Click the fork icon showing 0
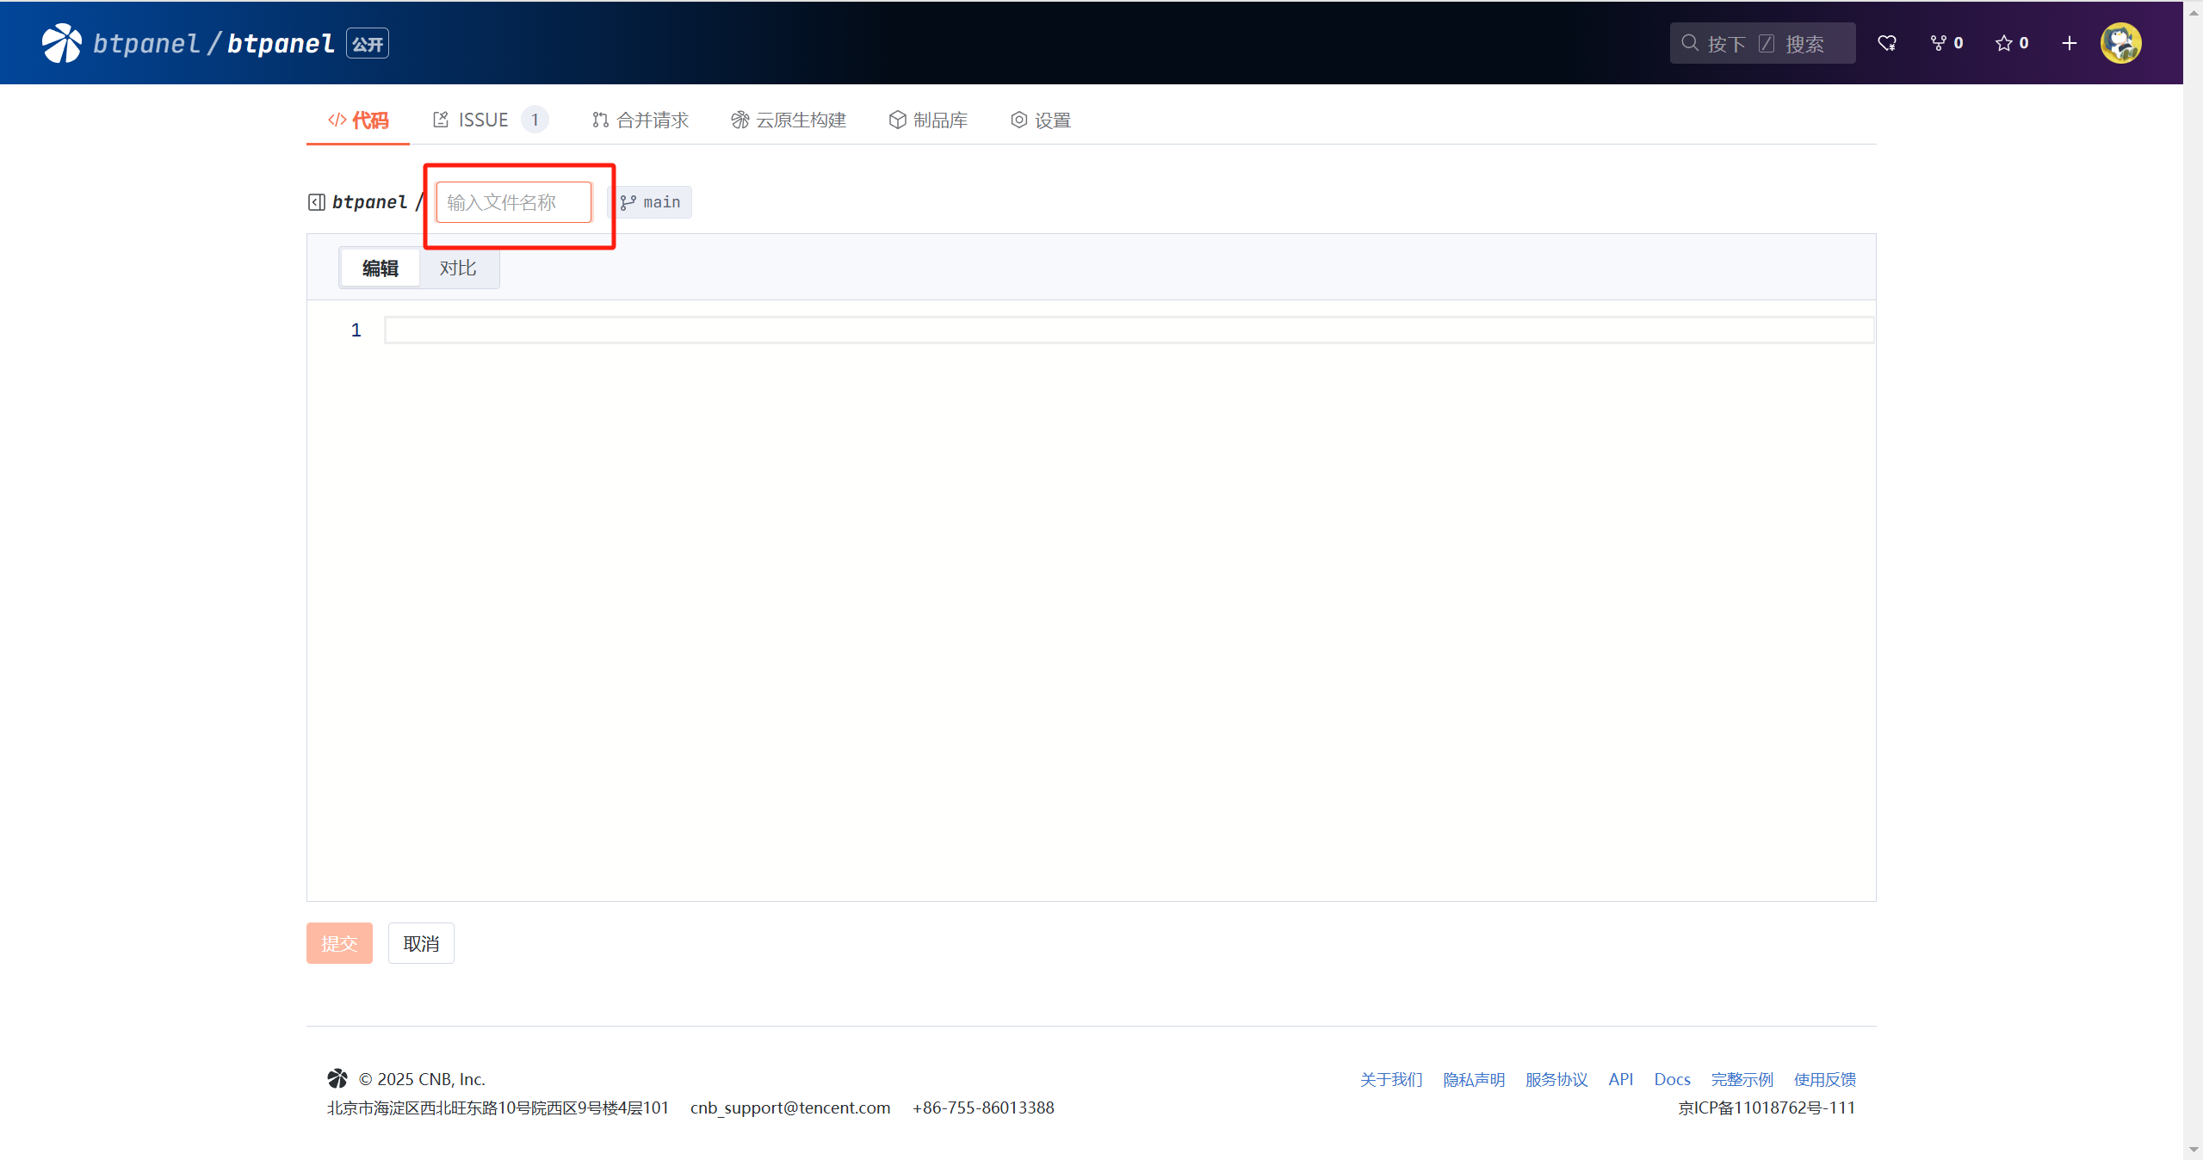 point(1945,42)
